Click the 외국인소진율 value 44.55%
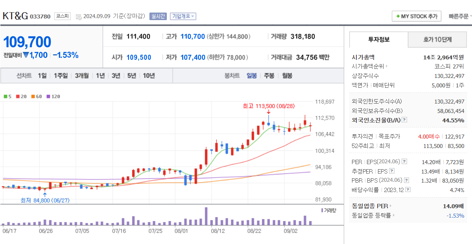Viewport: 472px width, 244px height. click(x=453, y=120)
